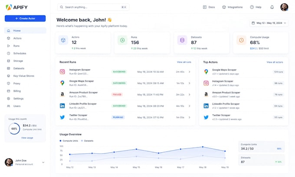Click the Apify logo
Screen dimensions: 295x177
tap(16, 7)
